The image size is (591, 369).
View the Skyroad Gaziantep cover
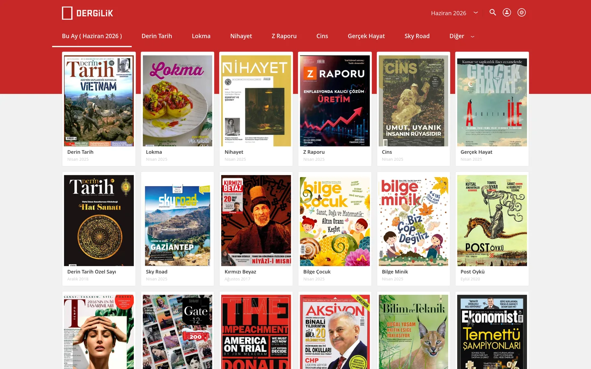point(177,221)
